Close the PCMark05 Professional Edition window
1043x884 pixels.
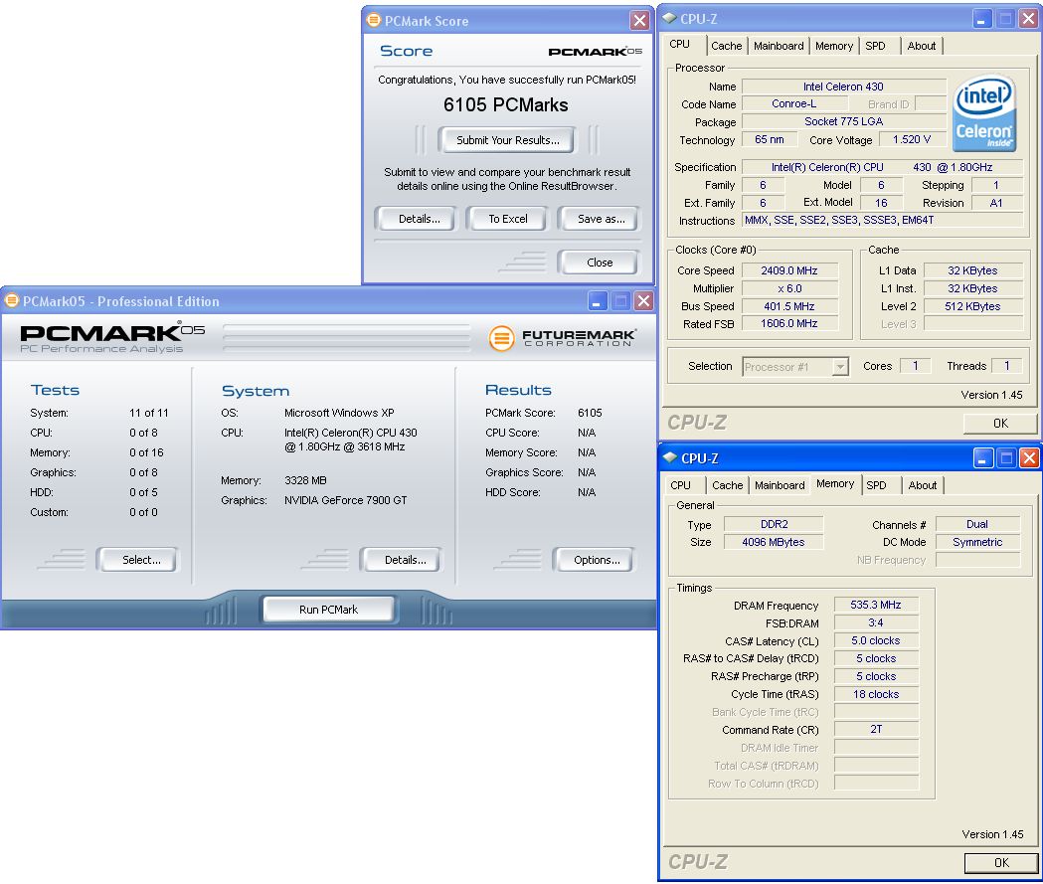point(643,301)
